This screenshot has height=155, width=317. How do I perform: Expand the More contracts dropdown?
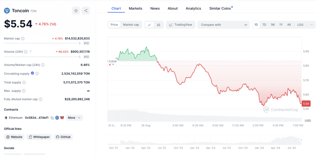click(74, 118)
